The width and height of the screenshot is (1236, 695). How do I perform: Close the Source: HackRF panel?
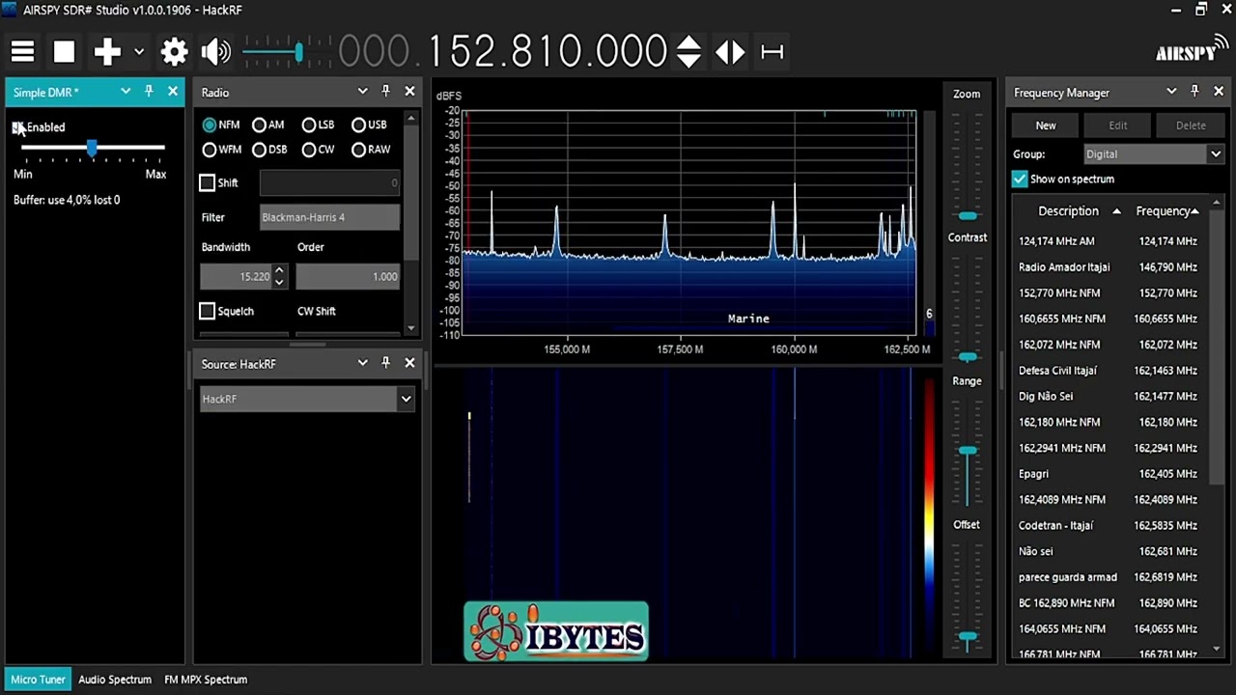click(409, 363)
